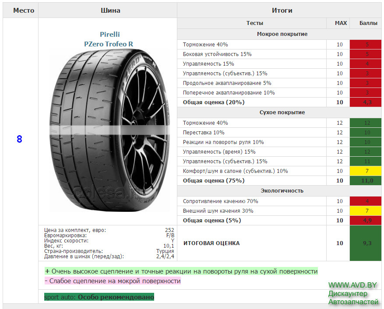Click the weight value 10,1
This screenshot has width=384, height=309.
coord(169,246)
